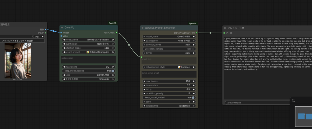This screenshot has height=129, width=312.
Task: Click the RESPONSE output socket on QwenVL
Action: click(x=116, y=32)
